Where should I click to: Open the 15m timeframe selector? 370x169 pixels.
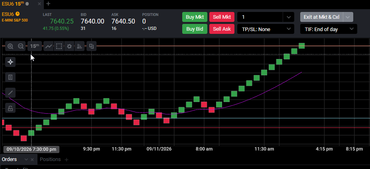35,46
